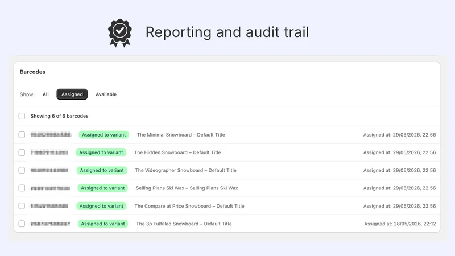
Task: Open The Compare at Price Snowboard text
Action: [189, 206]
